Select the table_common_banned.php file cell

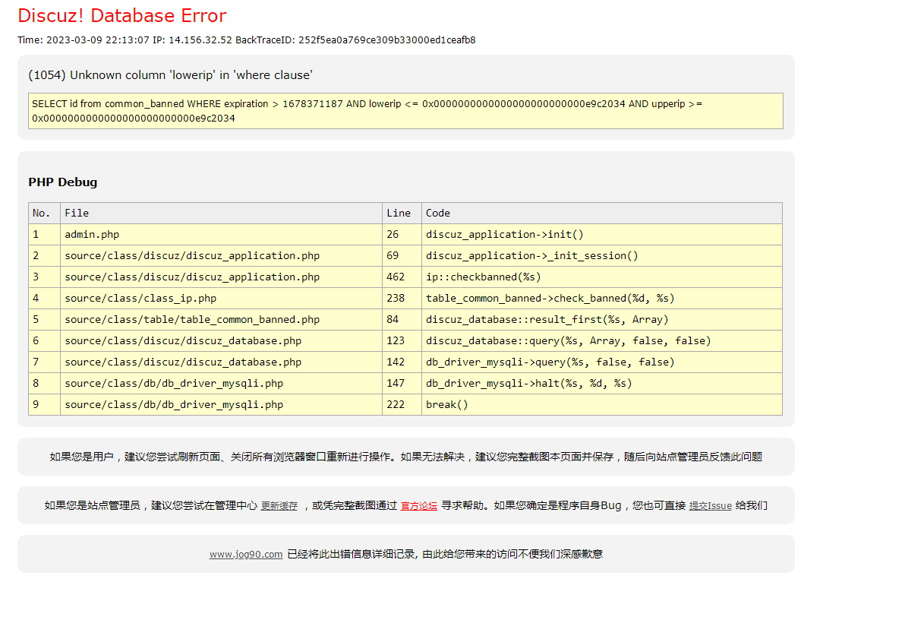(x=192, y=320)
